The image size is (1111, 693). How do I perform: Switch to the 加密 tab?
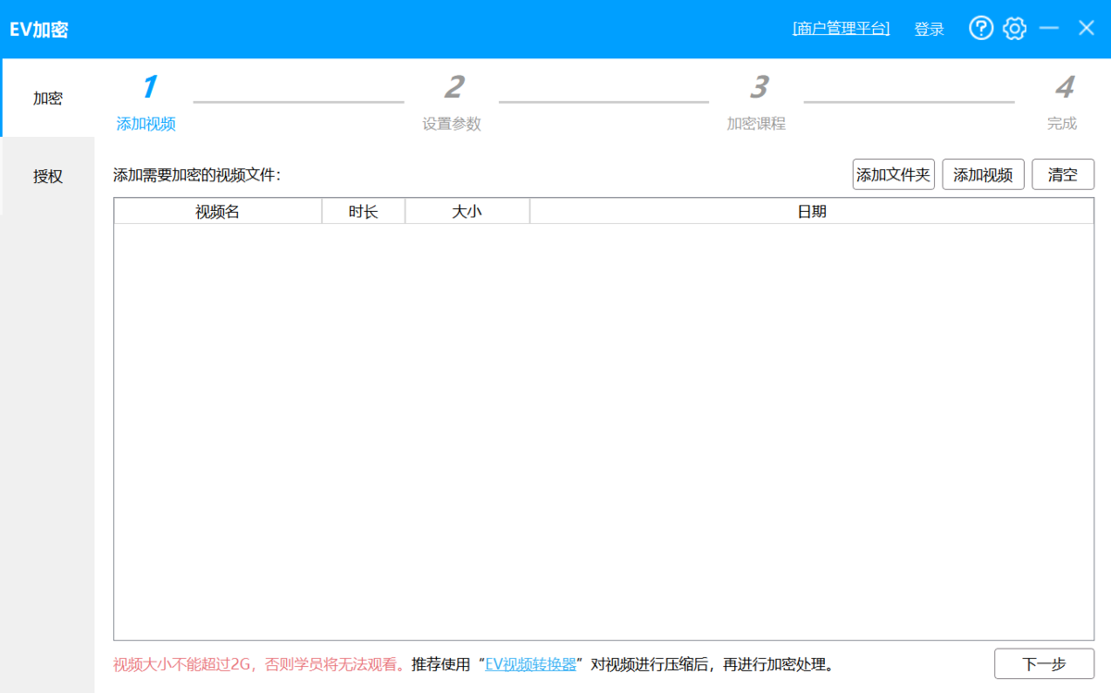coord(46,96)
